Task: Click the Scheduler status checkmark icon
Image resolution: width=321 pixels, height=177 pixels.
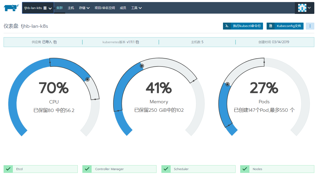Action: pos(166,169)
